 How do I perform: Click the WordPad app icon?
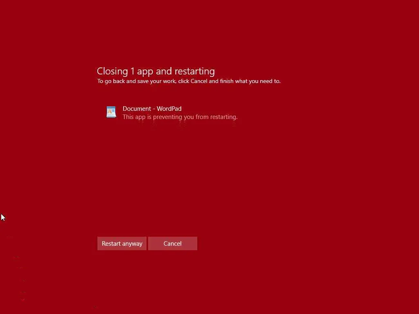pos(111,112)
